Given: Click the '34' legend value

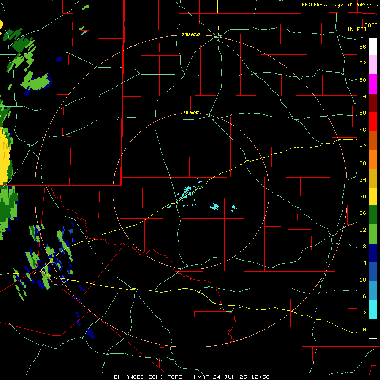Looking at the screenshot, I should [x=363, y=180].
